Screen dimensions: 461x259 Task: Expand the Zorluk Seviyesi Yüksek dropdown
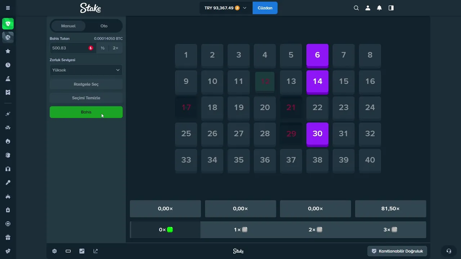pyautogui.click(x=86, y=70)
